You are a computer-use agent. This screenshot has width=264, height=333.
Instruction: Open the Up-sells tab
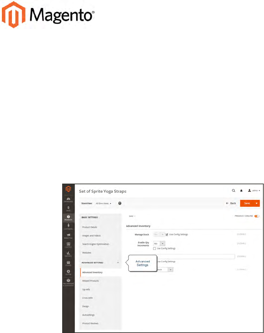[86, 289]
